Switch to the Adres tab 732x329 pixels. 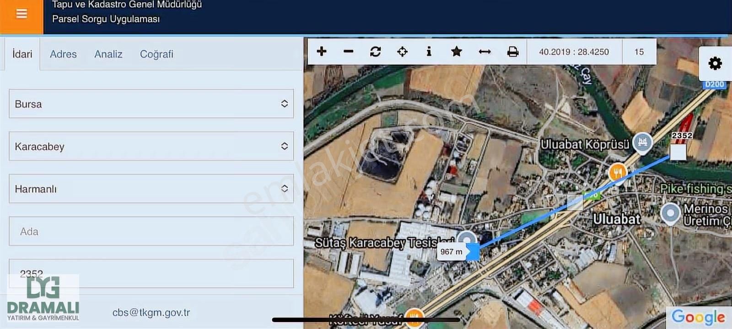(x=63, y=54)
